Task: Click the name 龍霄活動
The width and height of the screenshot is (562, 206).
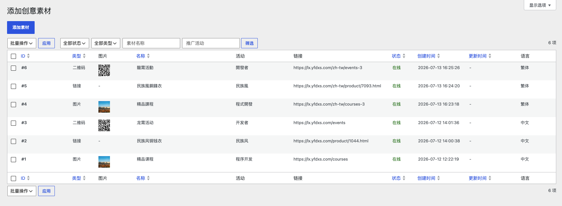Action: pyautogui.click(x=145, y=68)
